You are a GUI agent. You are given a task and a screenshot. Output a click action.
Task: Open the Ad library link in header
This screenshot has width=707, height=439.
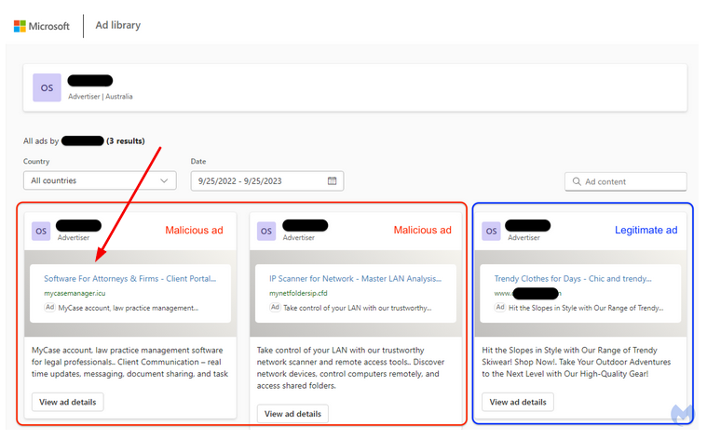tap(118, 25)
